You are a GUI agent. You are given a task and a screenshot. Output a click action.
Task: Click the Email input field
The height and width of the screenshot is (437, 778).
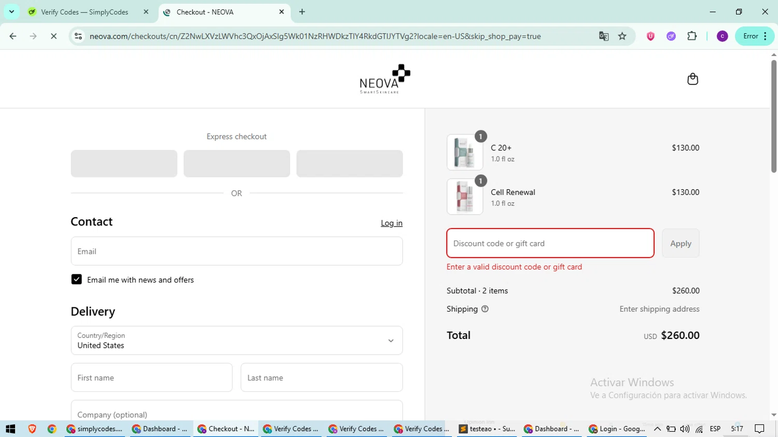tap(237, 251)
